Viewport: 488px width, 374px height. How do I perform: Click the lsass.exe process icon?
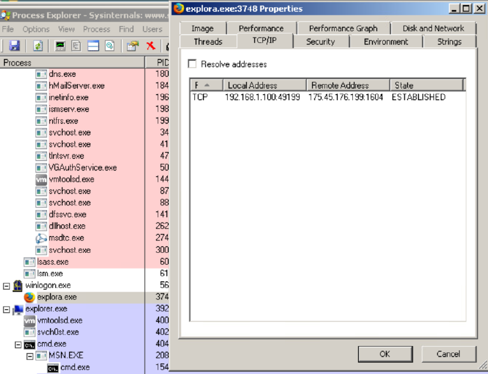coord(29,262)
